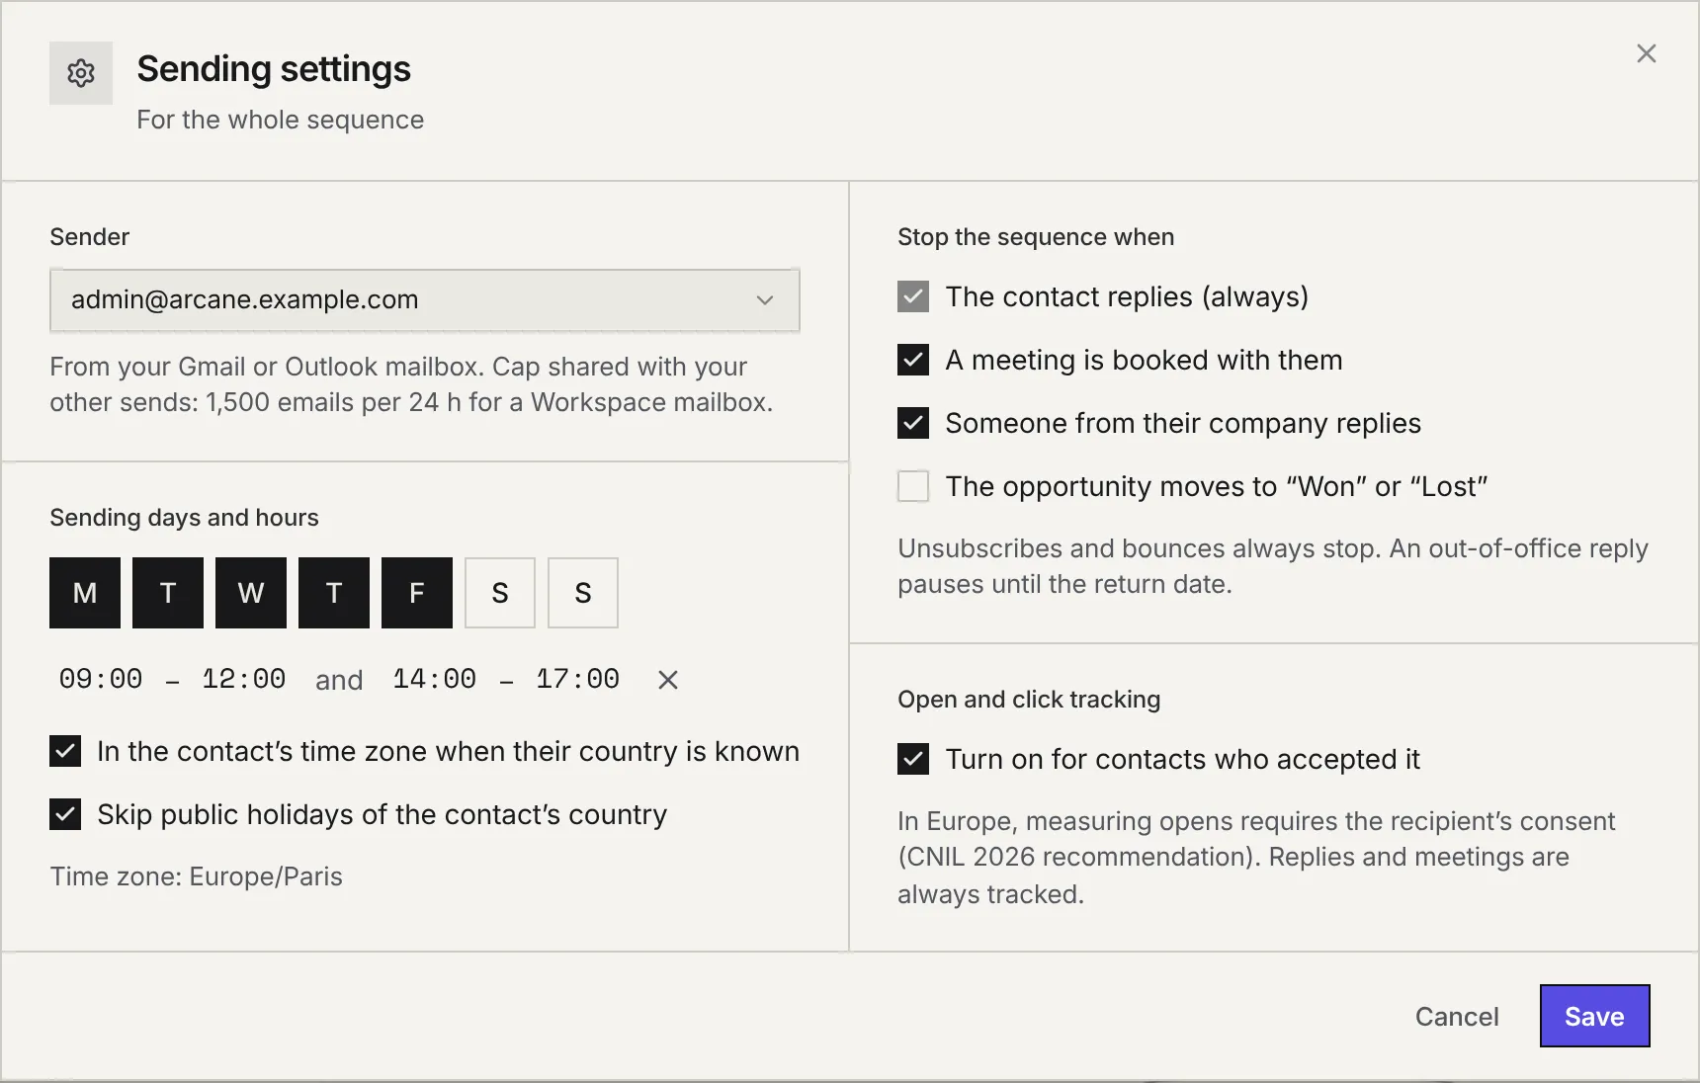The image size is (1700, 1083).
Task: Open the Sender mailbox dropdown
Action: [425, 299]
